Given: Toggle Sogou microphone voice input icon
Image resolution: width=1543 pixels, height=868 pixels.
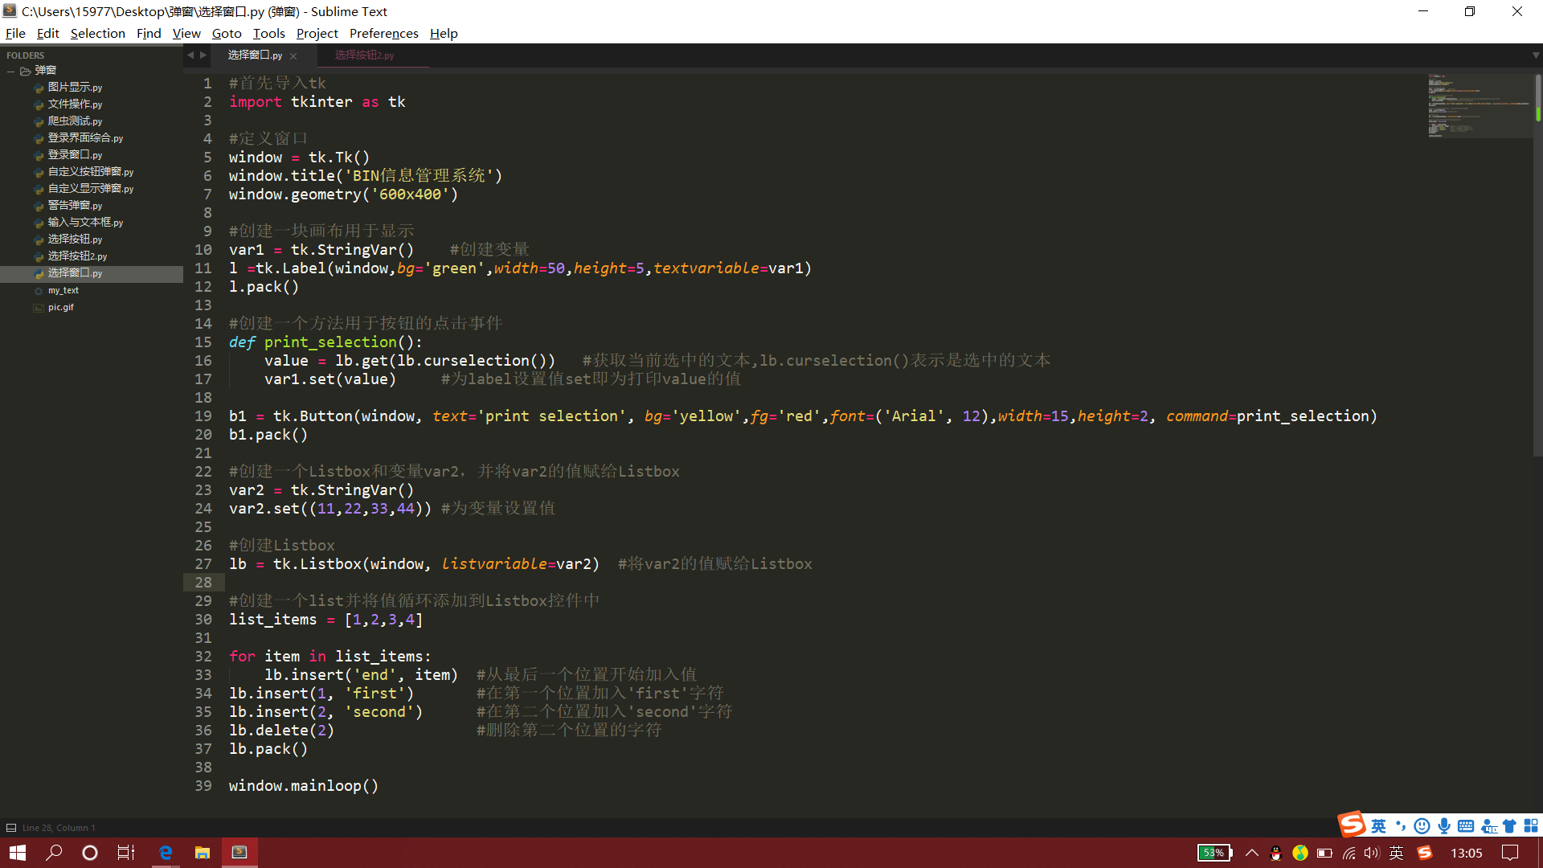Looking at the screenshot, I should pyautogui.click(x=1444, y=826).
